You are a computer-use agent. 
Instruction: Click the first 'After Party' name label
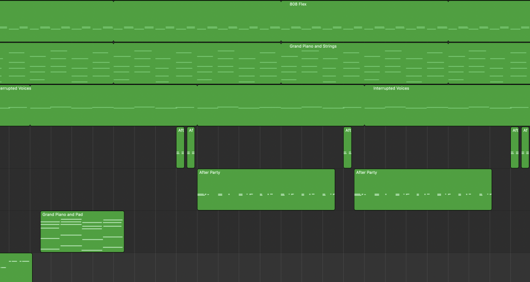pyautogui.click(x=210, y=172)
